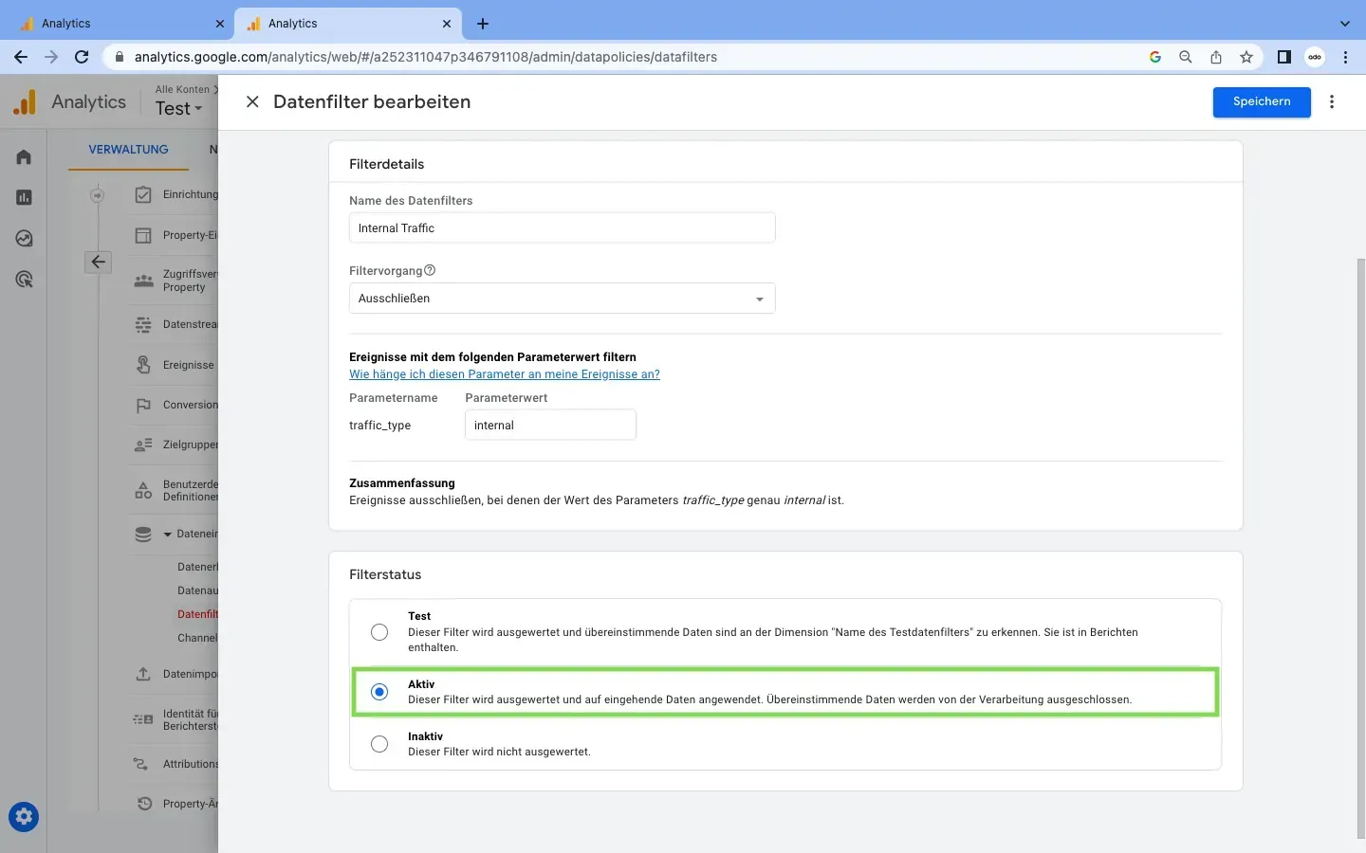
Task: Select the Aktiv filter status radio
Action: click(x=379, y=692)
